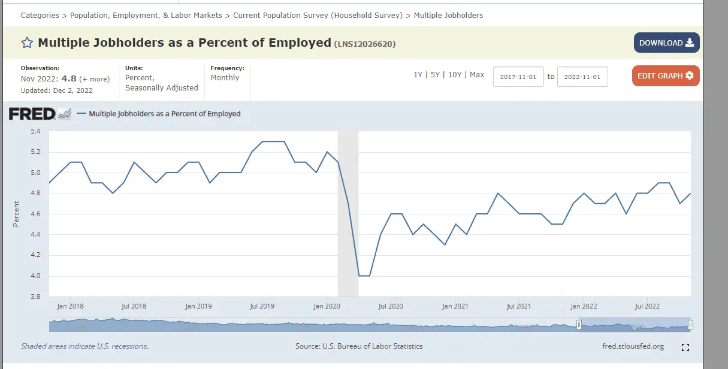The height and width of the screenshot is (369, 728).
Task: Open Population, Employment, & Labor Markets link
Action: pyautogui.click(x=146, y=15)
